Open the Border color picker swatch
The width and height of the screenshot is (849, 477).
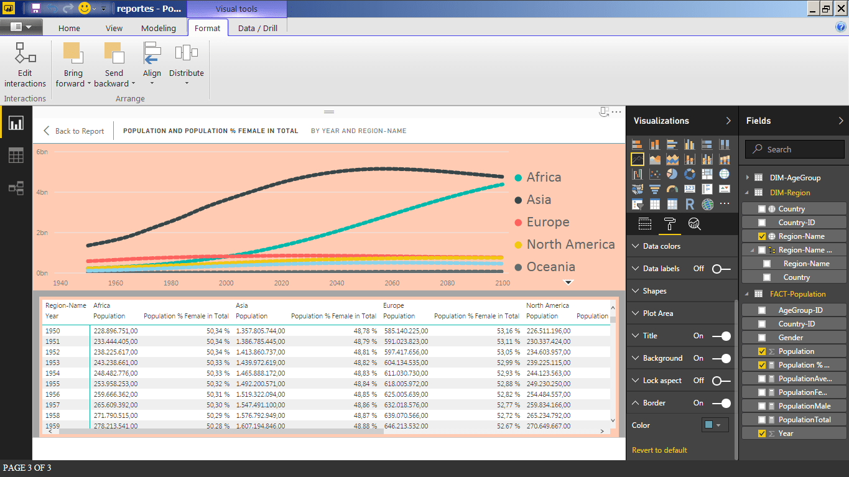[x=715, y=425]
